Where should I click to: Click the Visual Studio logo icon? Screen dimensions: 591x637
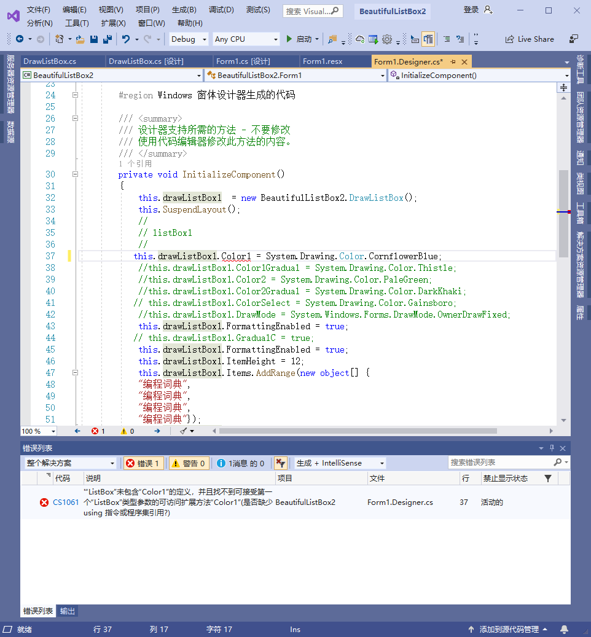14,16
